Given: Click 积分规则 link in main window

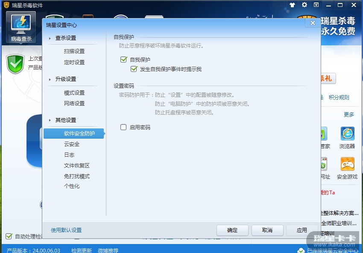Looking at the screenshot, I should point(339,98).
